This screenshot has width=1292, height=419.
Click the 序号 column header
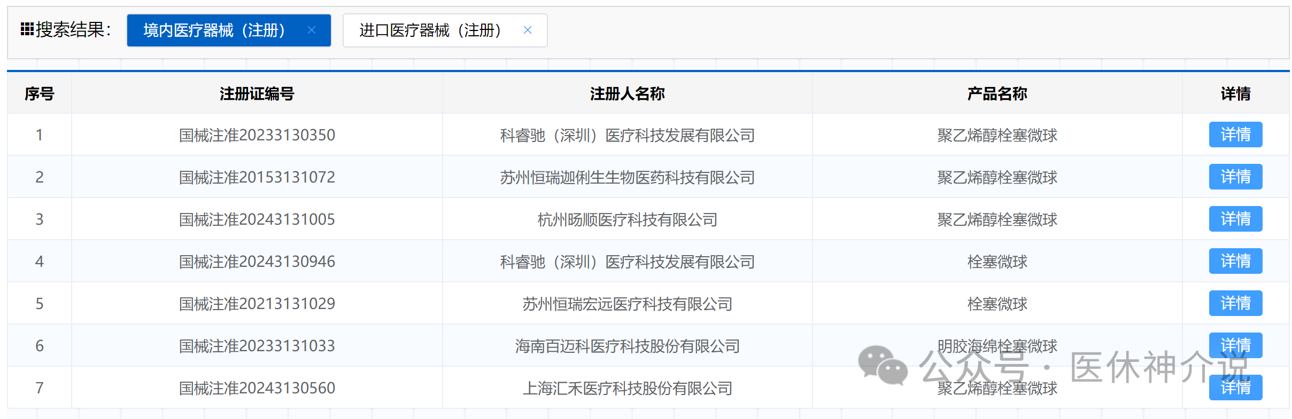coord(40,93)
